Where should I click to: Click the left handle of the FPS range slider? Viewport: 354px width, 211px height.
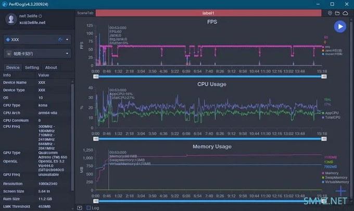coord(96,77)
